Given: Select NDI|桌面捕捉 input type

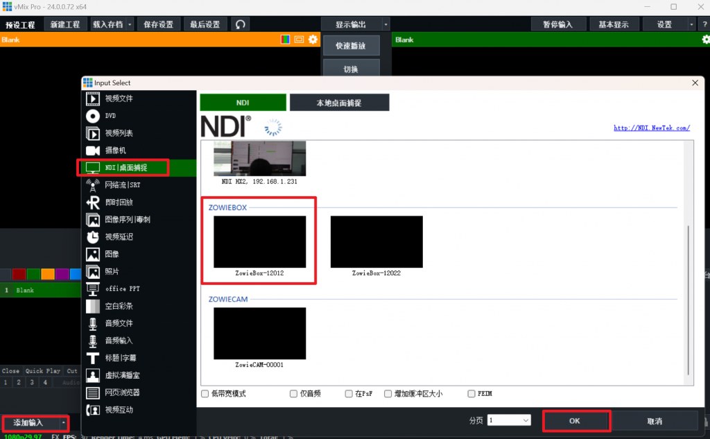Looking at the screenshot, I should [139, 168].
